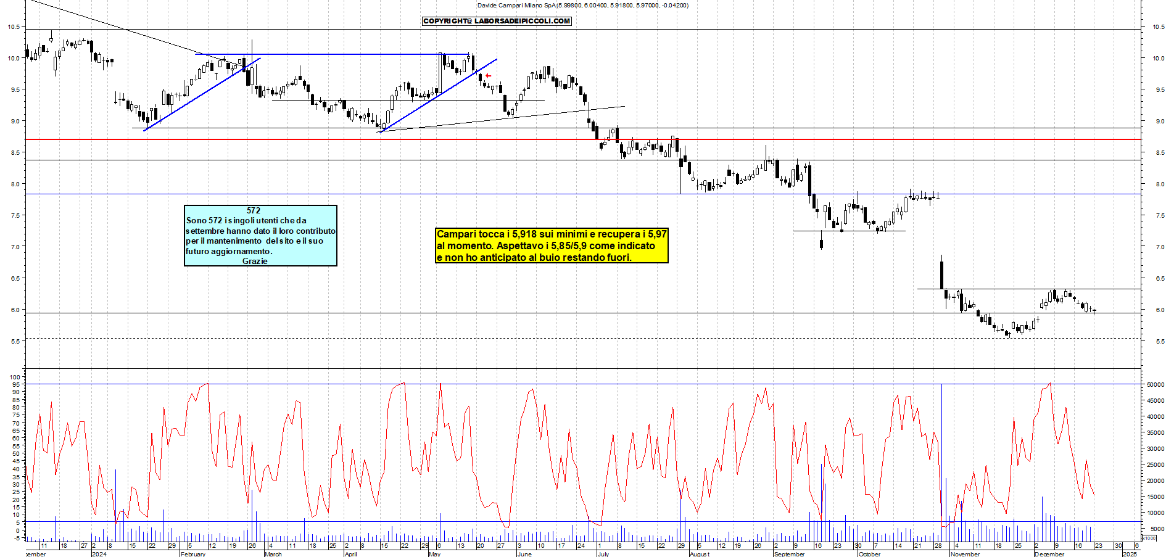Click the 9.5 price label on the right axis
The image size is (1166, 557).
1160,90
